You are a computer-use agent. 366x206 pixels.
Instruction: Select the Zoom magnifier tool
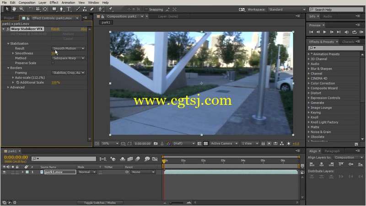click(22, 9)
